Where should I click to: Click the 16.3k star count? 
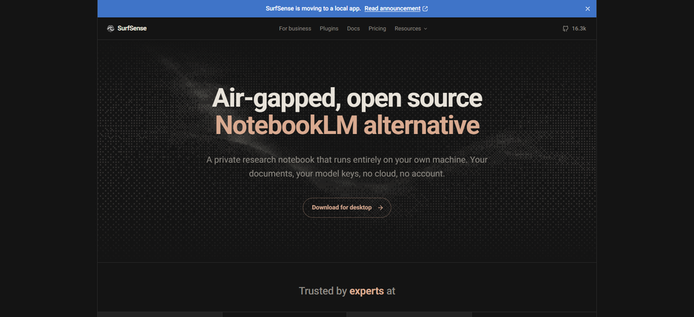coord(579,28)
